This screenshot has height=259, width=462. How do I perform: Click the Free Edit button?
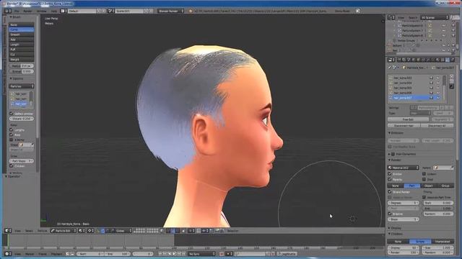(x=408, y=120)
